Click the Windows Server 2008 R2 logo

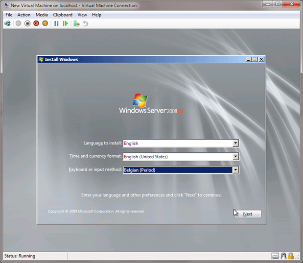pyautogui.click(x=151, y=103)
